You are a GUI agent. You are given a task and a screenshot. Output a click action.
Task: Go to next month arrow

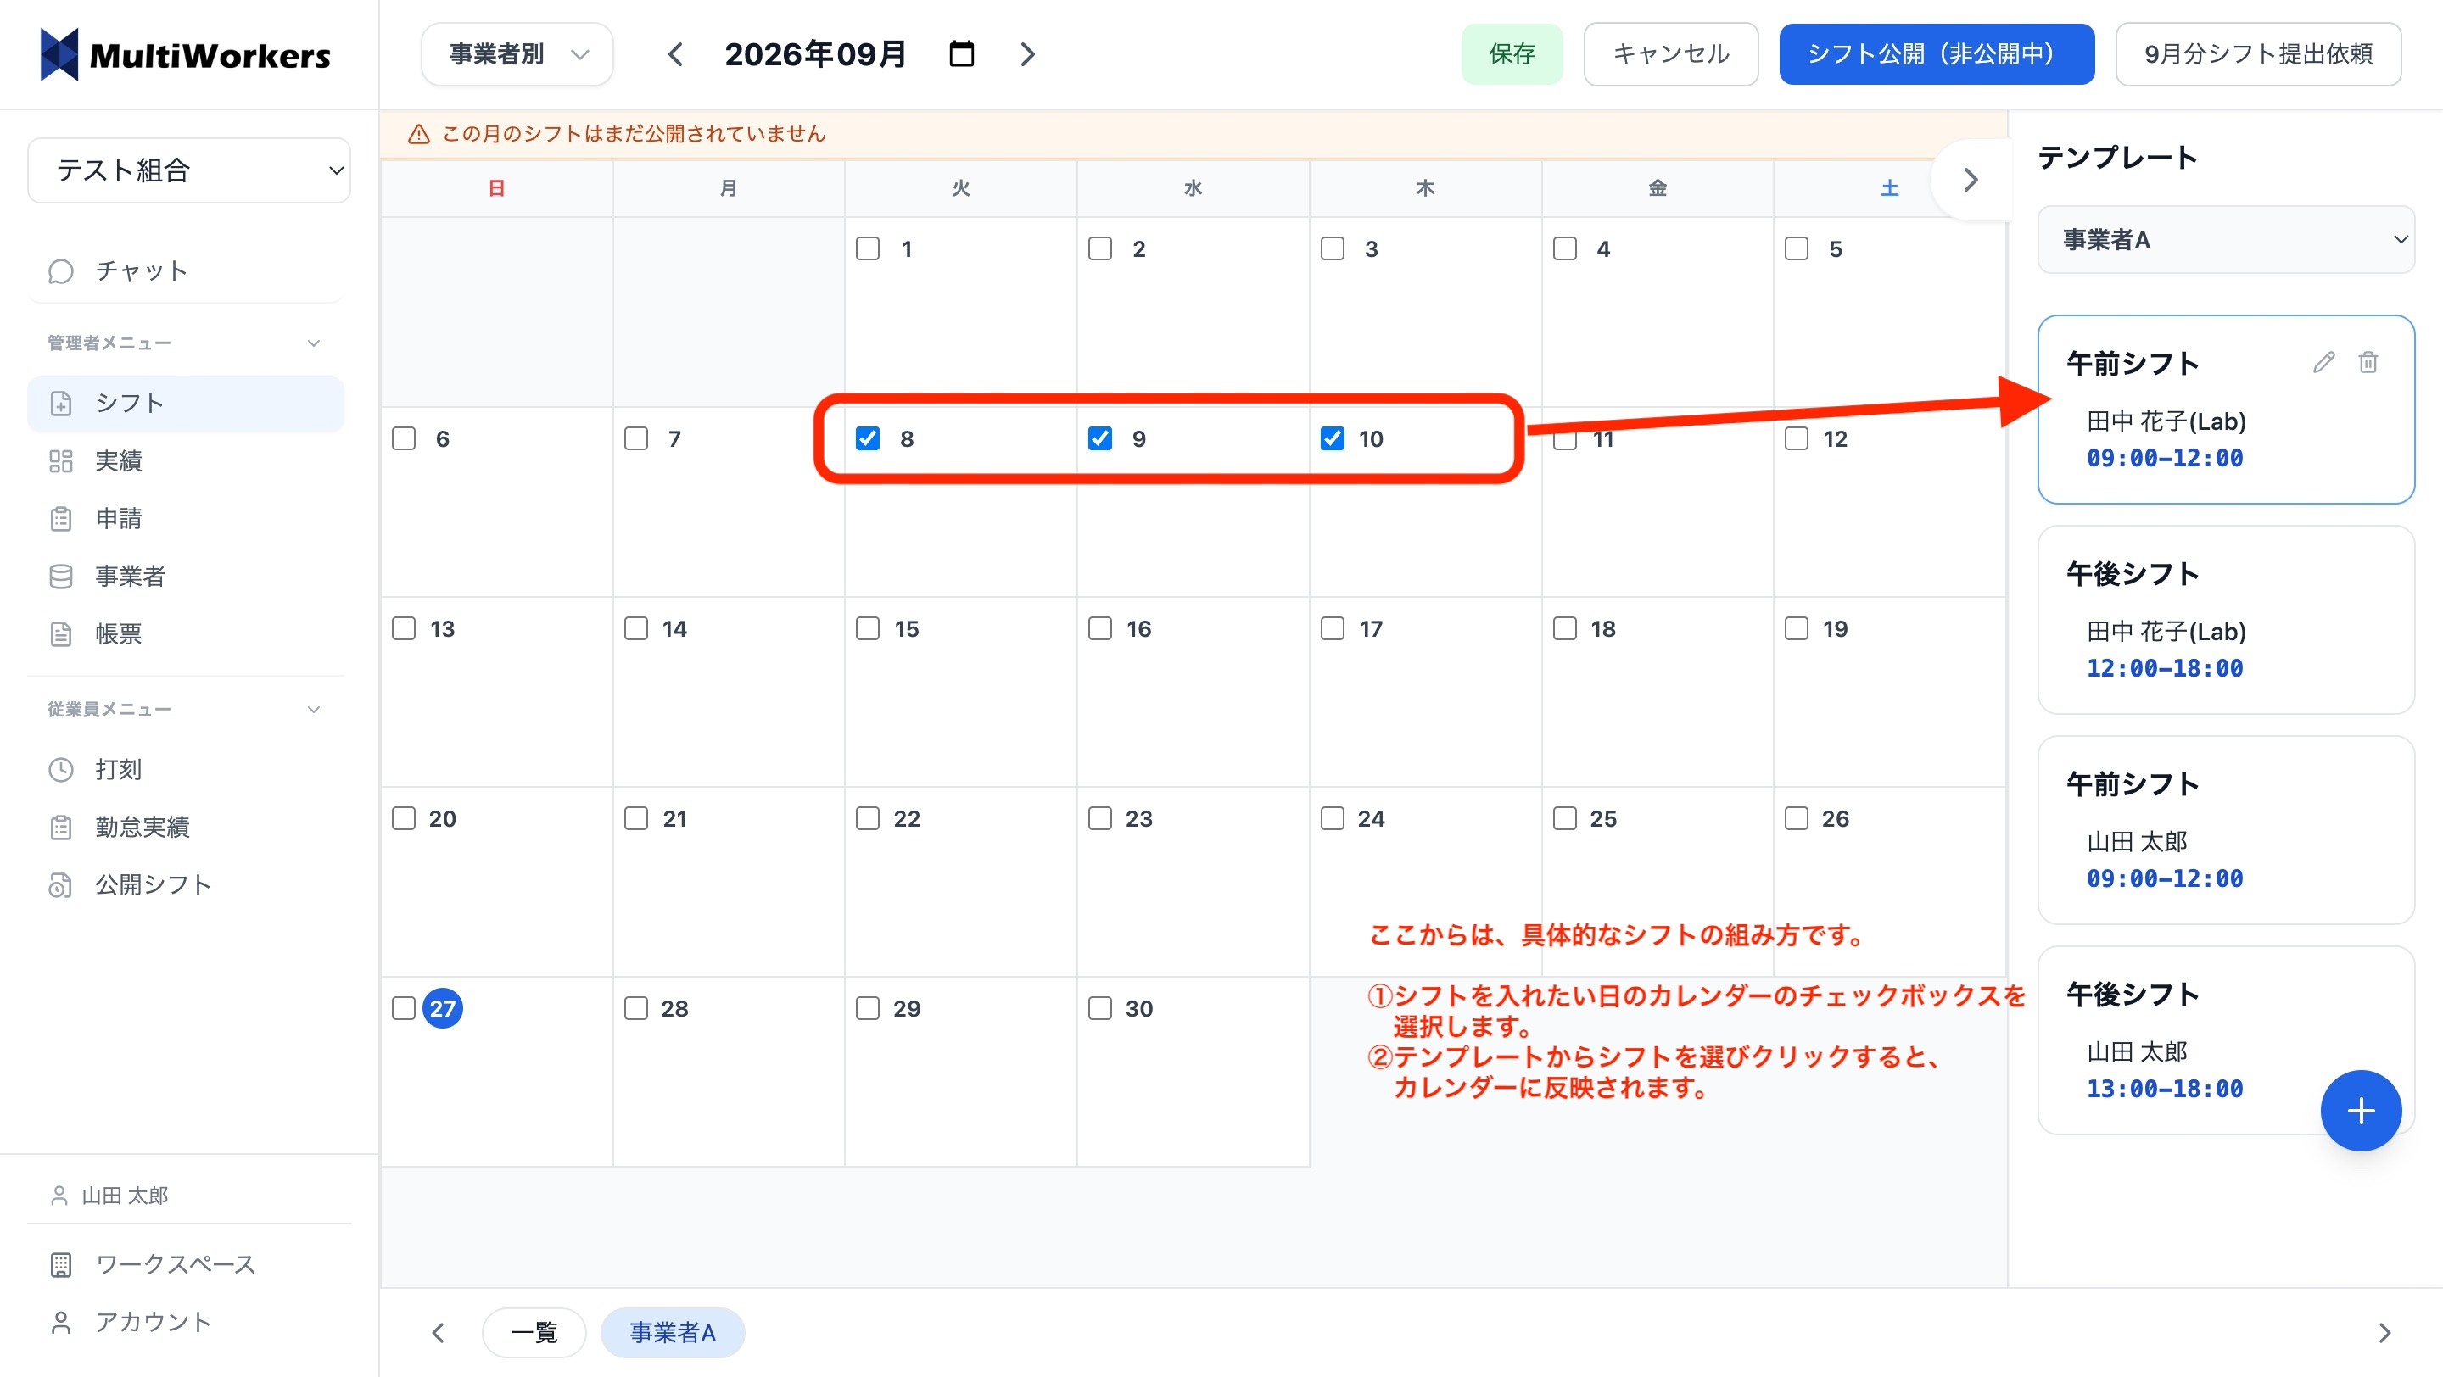1028,54
